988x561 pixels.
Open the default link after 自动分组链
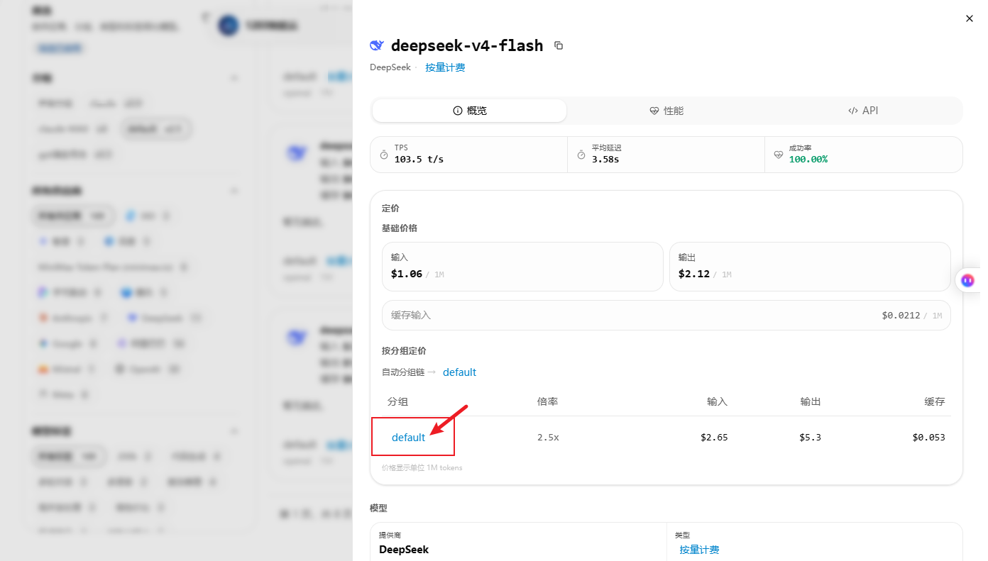click(459, 372)
